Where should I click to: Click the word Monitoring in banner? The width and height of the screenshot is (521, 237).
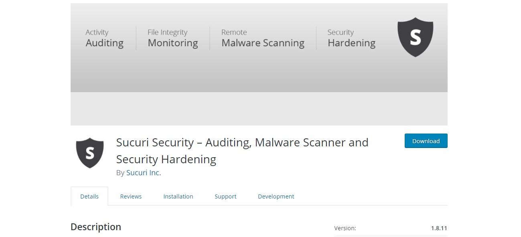[173, 43]
